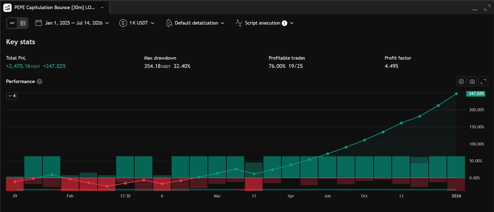494x212 pixels.
Task: Click the red equity point above 29
Action: tap(15, 182)
